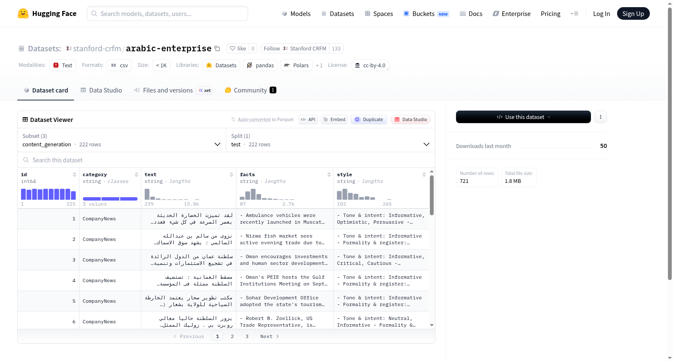The width and height of the screenshot is (673, 362).
Task: Select the text lengths histogram
Action: (172, 194)
